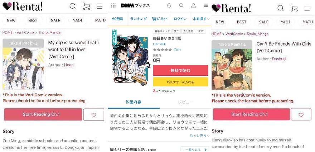Image resolution: width=315 pixels, height=152 pixels.
Task: Open search in the right Renta! header
Action: (280, 8)
